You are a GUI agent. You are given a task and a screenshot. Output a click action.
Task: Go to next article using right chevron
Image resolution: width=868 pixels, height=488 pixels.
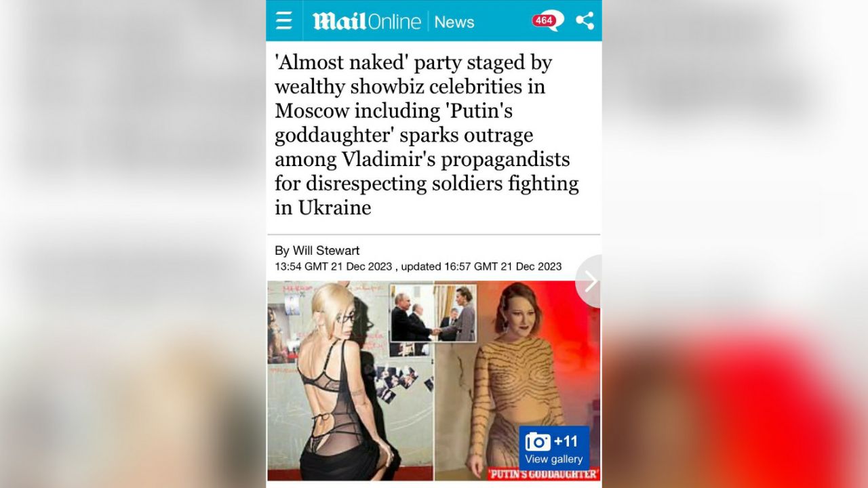click(590, 281)
